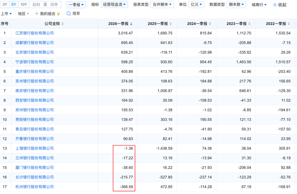Image resolution: width=297 pixels, height=194 pixels.
Task: Click the 结束 end date field
Action: (x=54, y=5)
